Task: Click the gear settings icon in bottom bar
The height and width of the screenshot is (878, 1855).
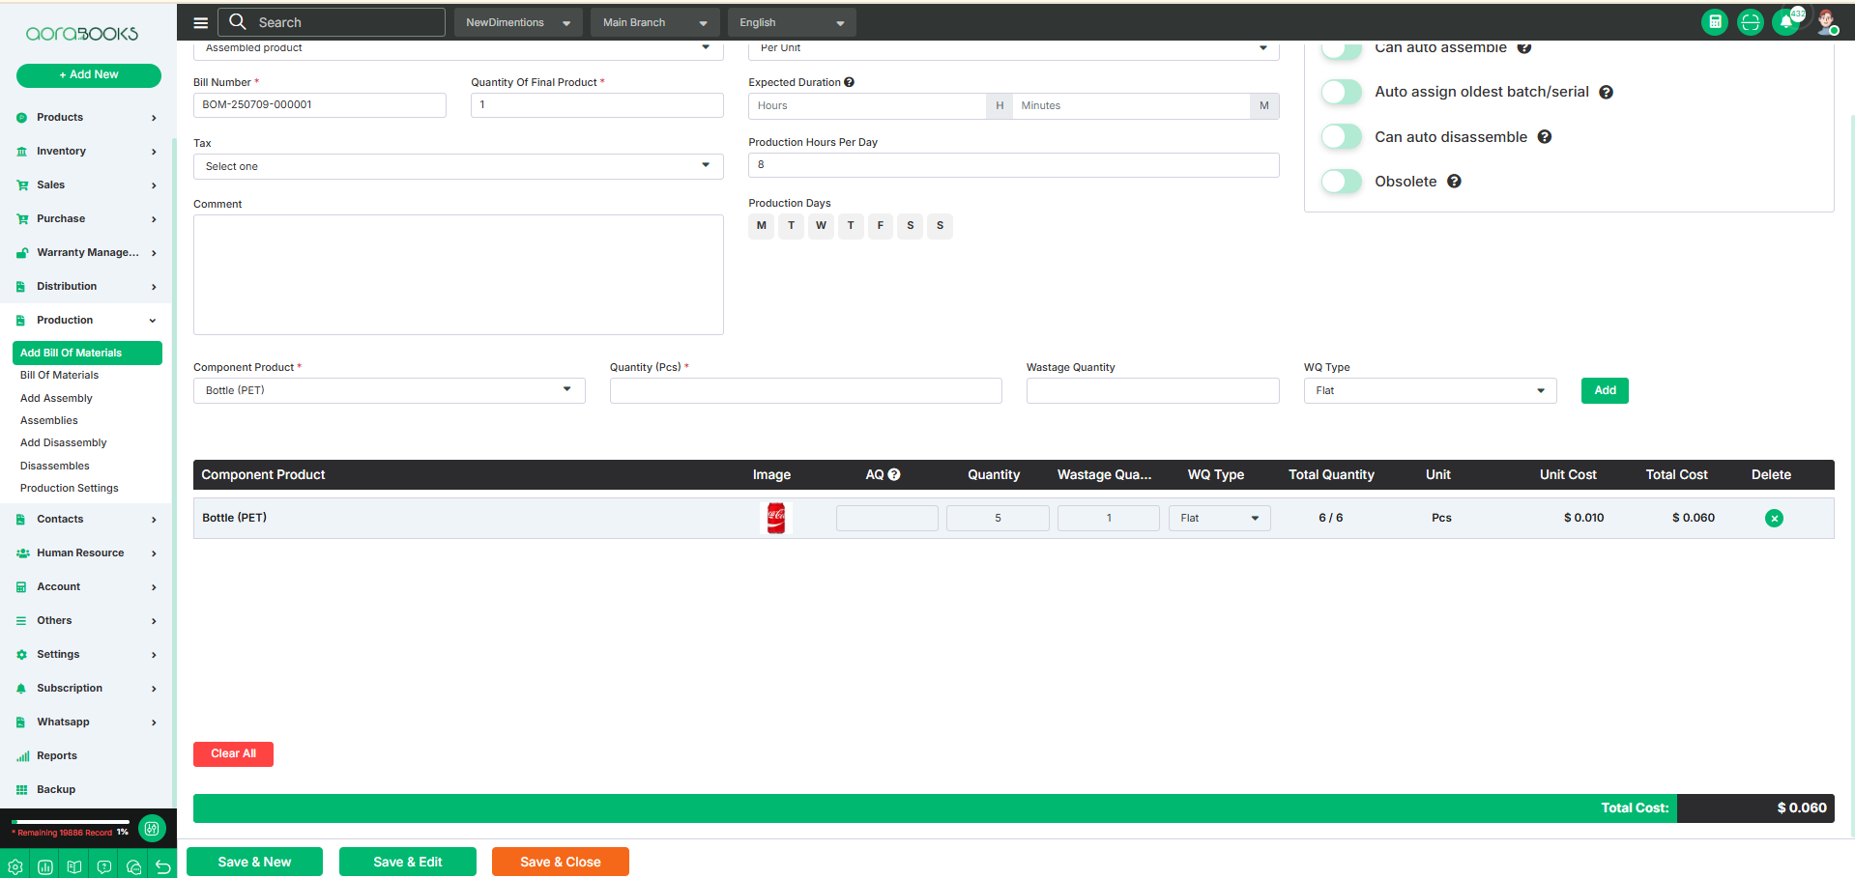Action: [15, 866]
